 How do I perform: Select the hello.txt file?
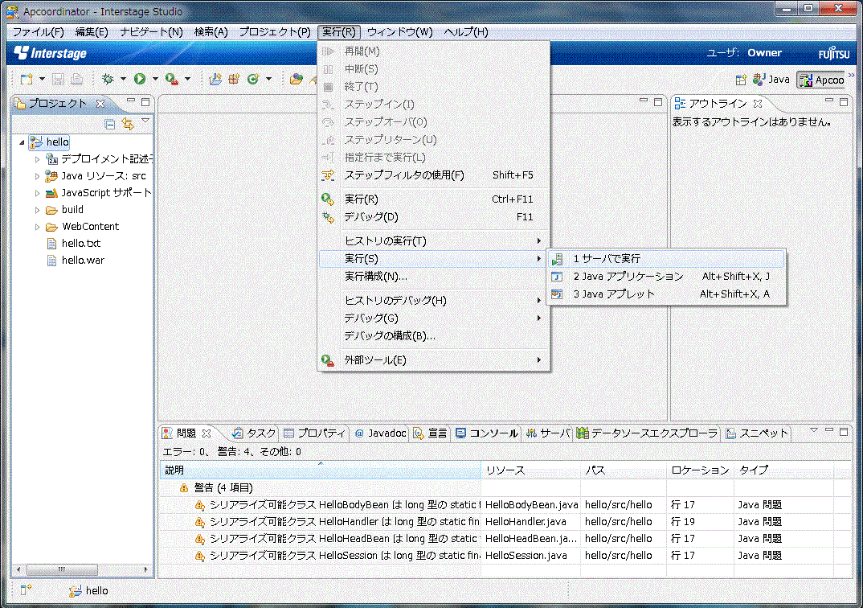tap(81, 244)
